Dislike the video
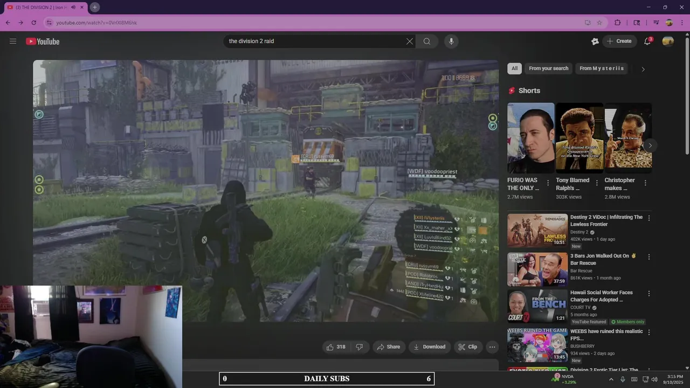690x388 pixels. point(360,347)
